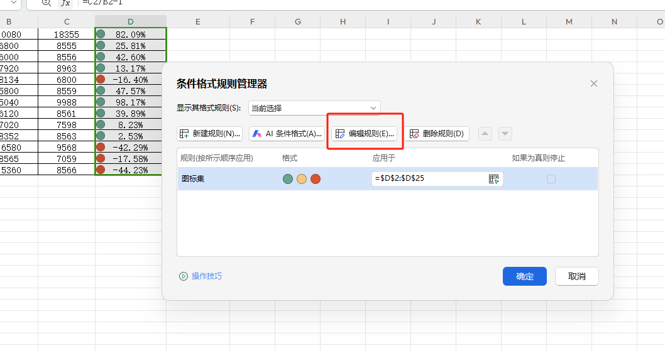This screenshot has height=351, width=665.
Task: Toggle the 如果为真则停止 checkbox
Action: point(551,179)
